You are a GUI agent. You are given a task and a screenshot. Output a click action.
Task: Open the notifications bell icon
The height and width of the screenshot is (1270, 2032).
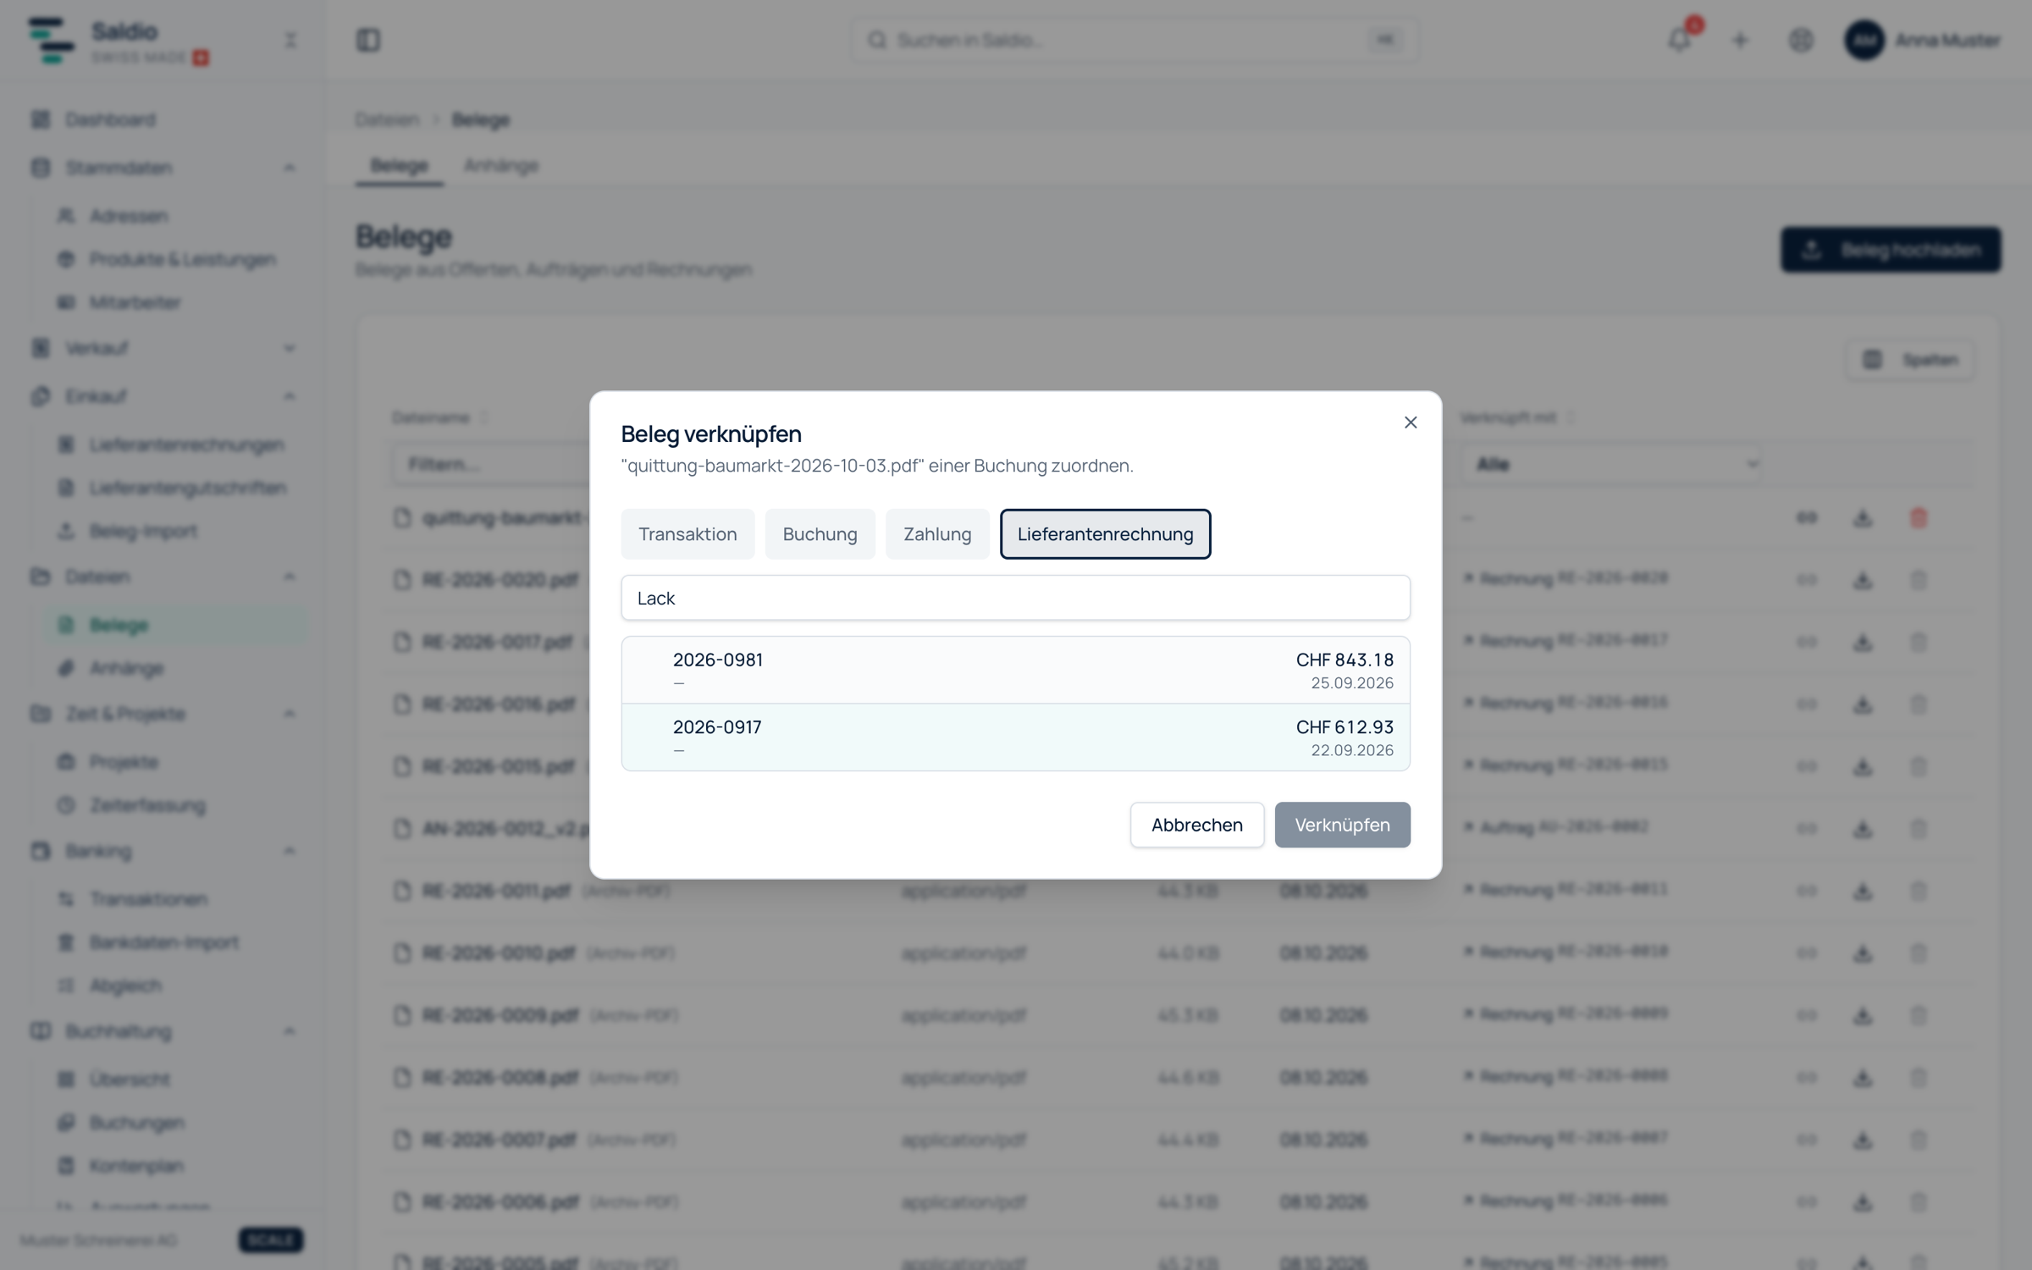click(x=1679, y=40)
